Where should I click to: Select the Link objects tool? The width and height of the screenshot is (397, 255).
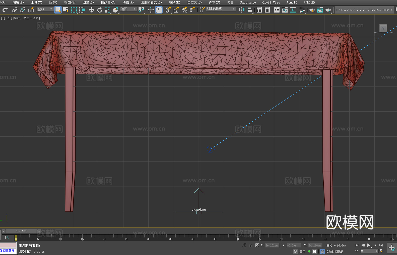[15, 10]
